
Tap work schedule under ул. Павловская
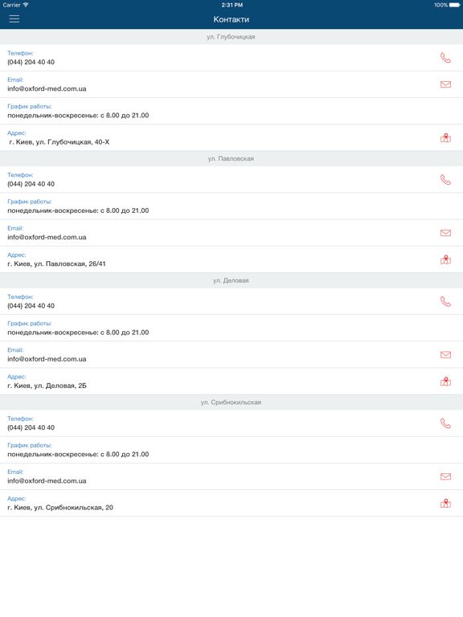pos(78,210)
